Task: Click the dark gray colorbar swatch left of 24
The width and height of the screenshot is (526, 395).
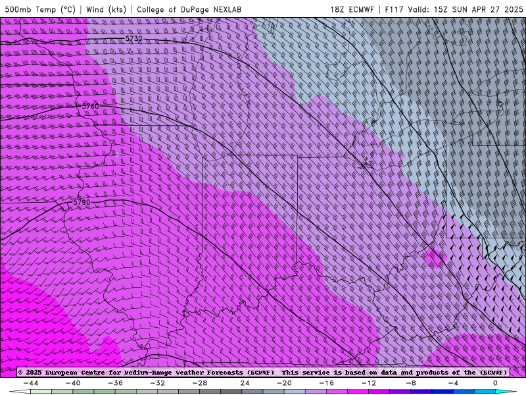Action: coord(231,392)
